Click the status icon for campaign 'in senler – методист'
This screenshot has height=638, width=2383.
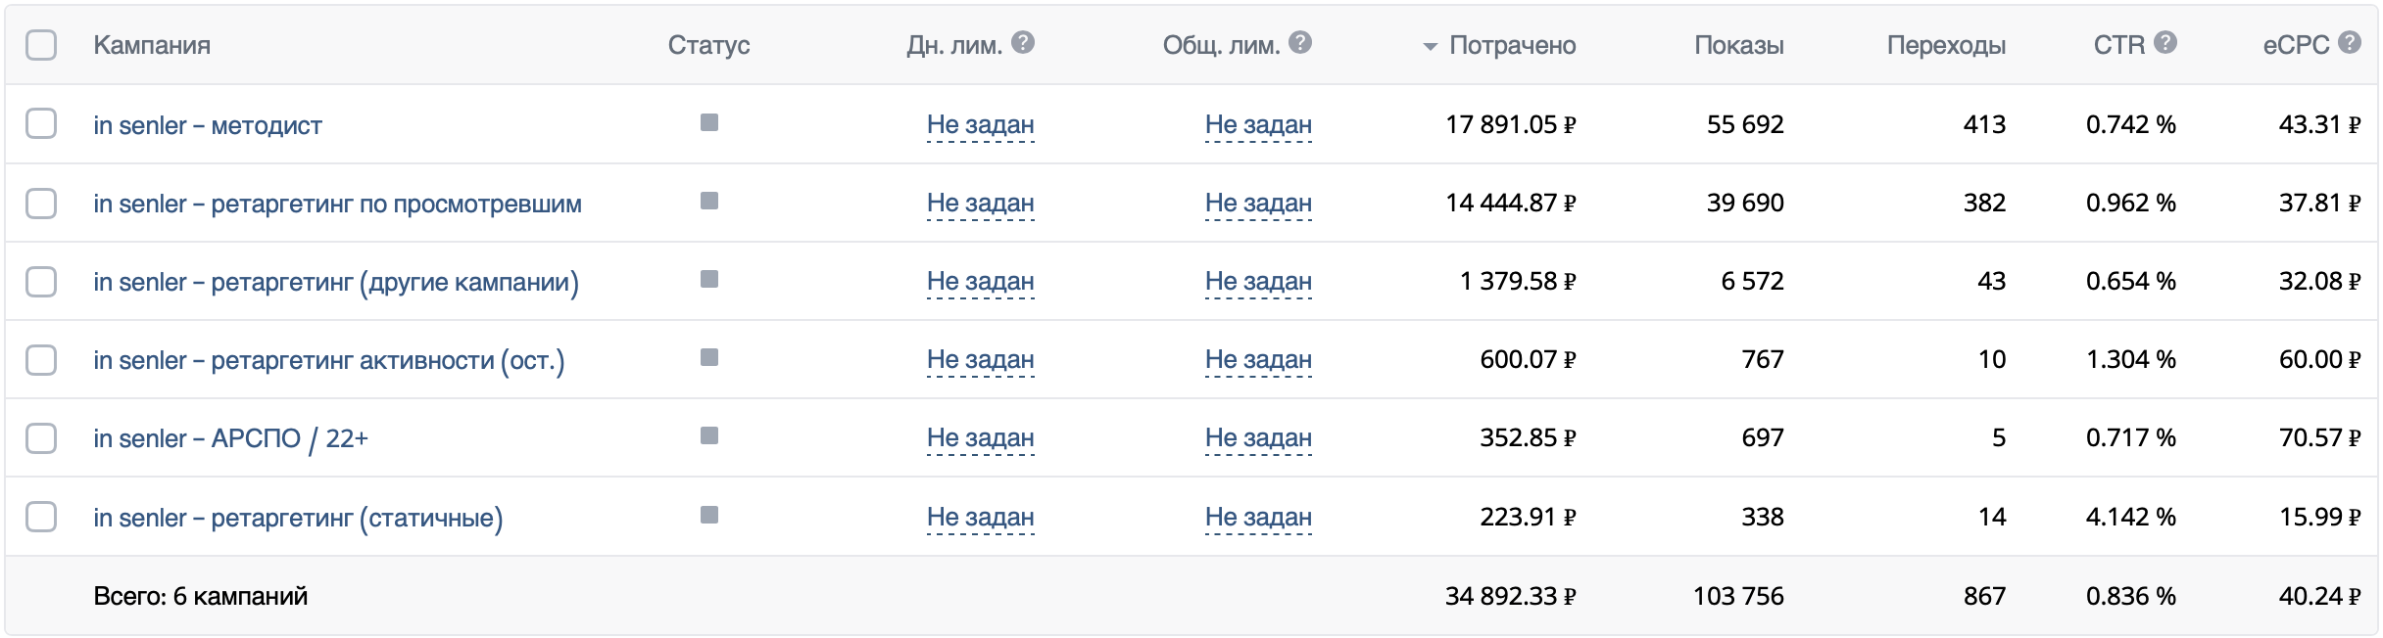click(x=707, y=123)
